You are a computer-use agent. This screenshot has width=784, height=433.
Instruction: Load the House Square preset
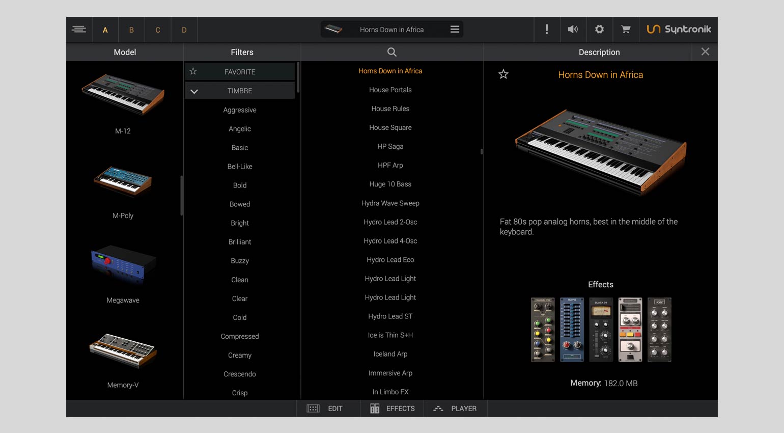pos(390,127)
